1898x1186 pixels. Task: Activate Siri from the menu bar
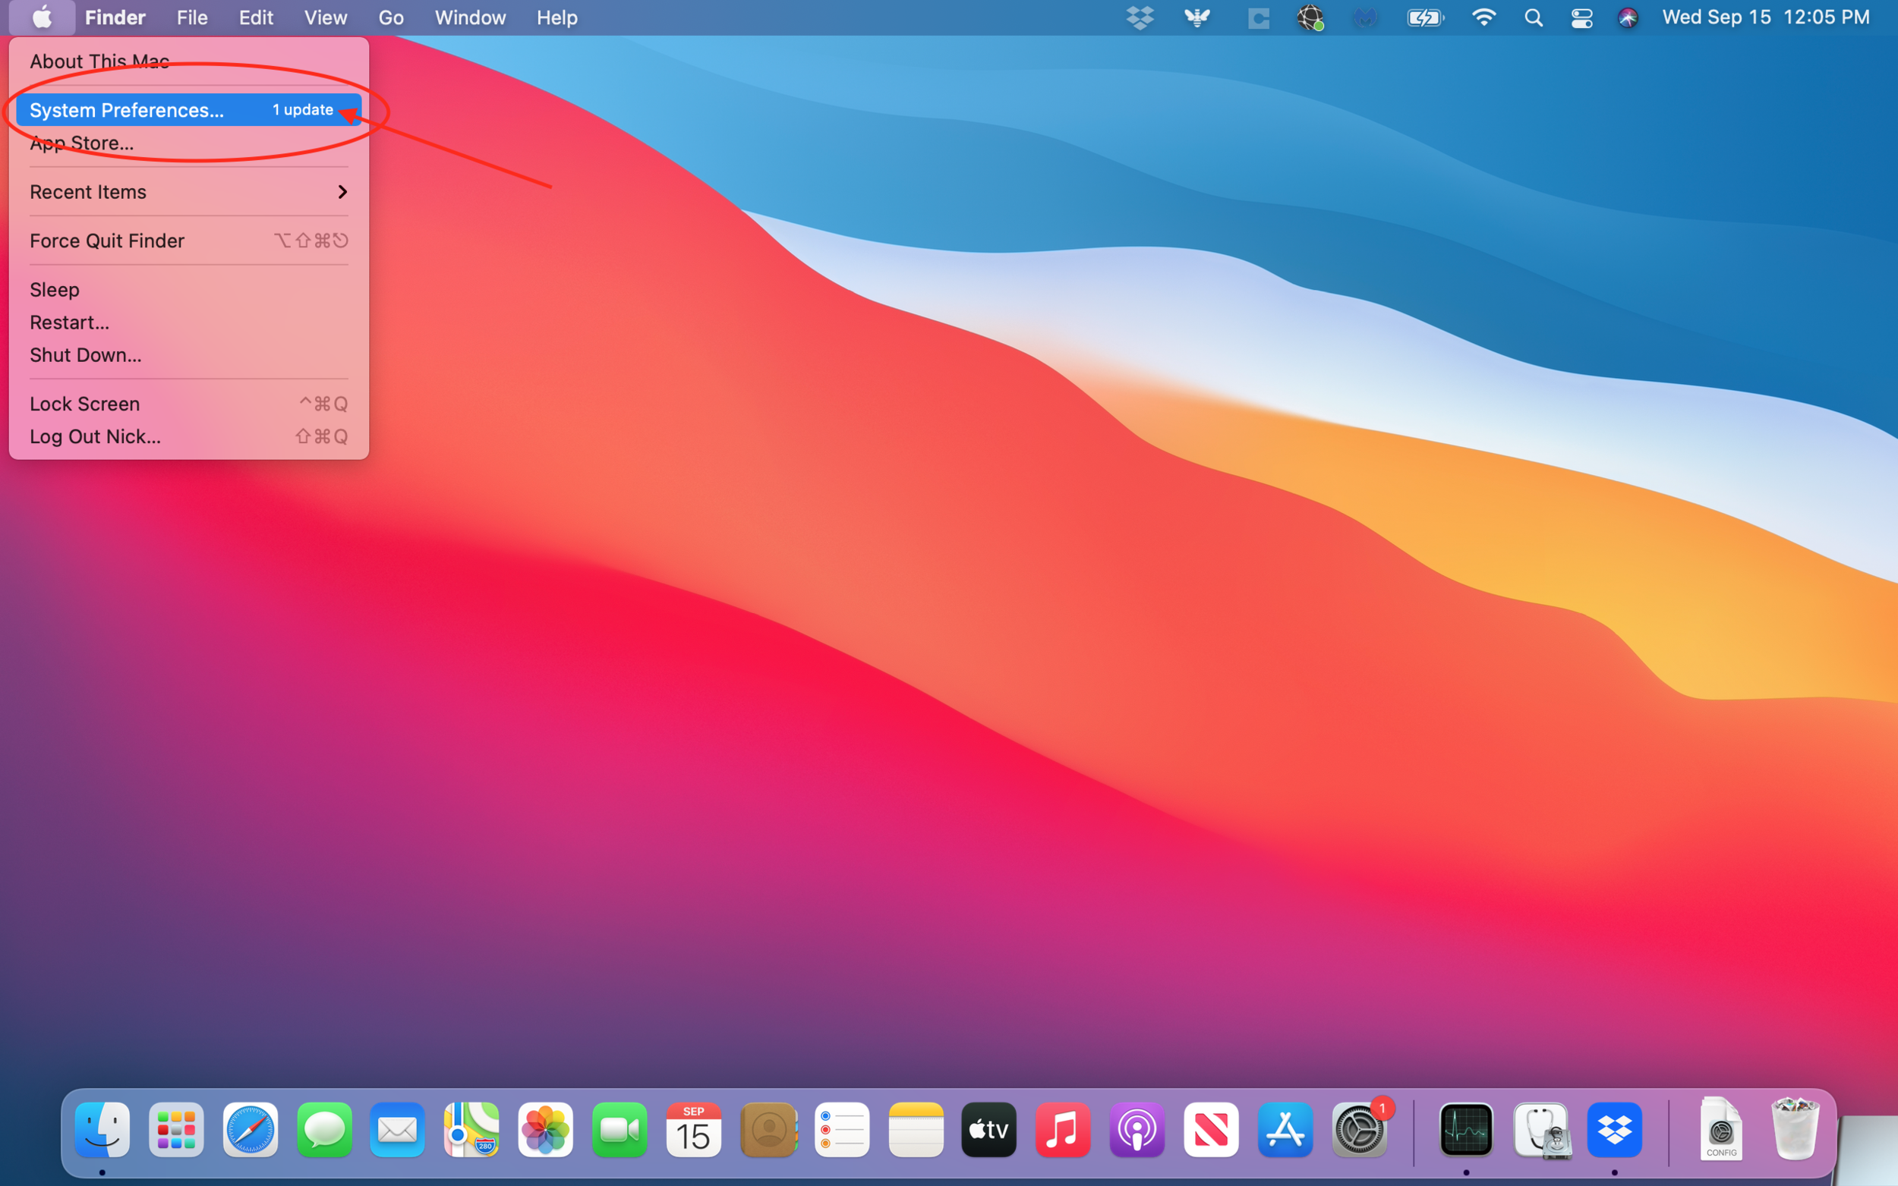[1628, 17]
